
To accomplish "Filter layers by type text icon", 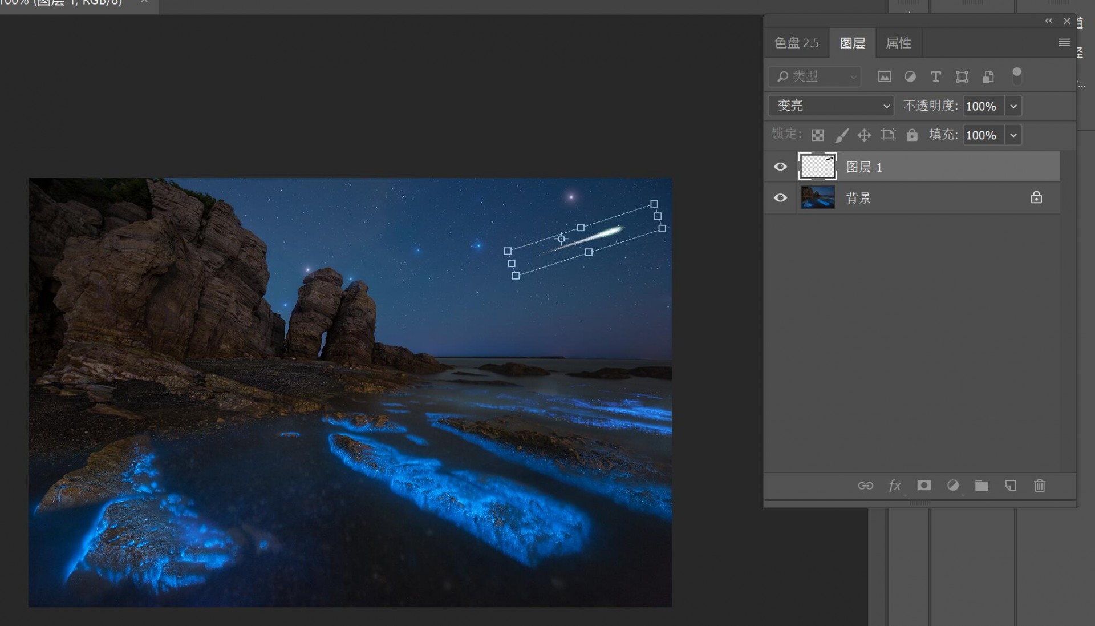I will click(x=935, y=76).
